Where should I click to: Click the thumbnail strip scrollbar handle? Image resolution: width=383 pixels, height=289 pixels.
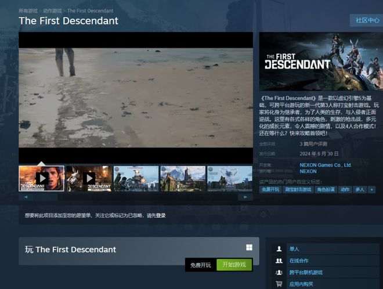pos(45,197)
